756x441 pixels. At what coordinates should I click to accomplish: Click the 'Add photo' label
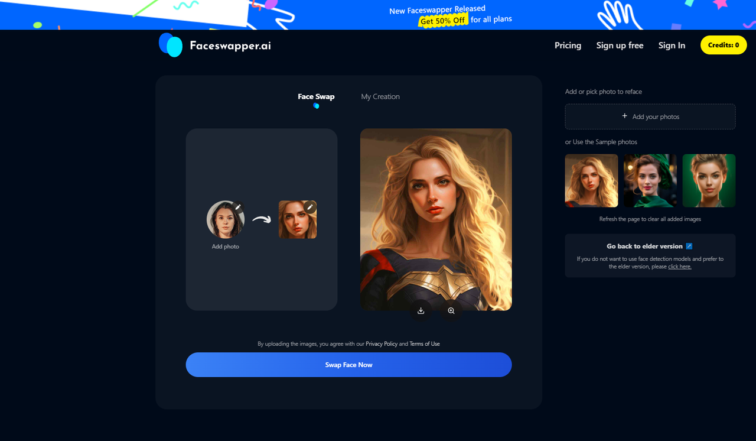tap(225, 247)
